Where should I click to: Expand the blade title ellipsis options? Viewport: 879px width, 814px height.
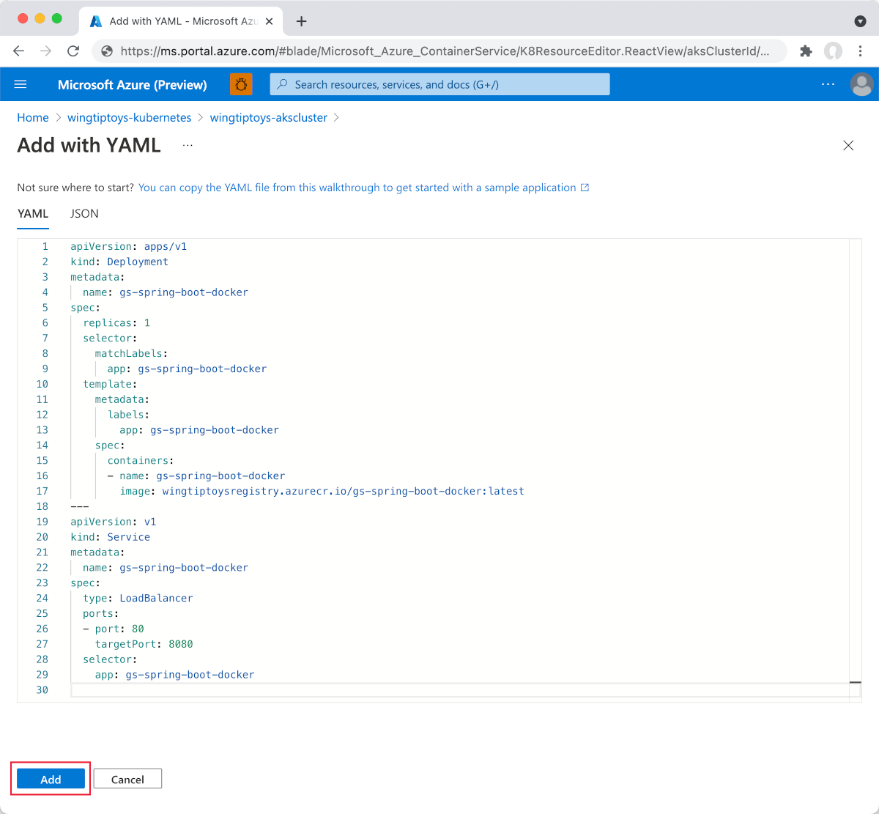coord(188,145)
